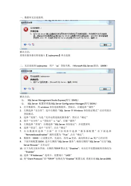Click the blue help icon in the error 40 dialog
The width and height of the screenshot is (131, 186).
pos(25,45)
